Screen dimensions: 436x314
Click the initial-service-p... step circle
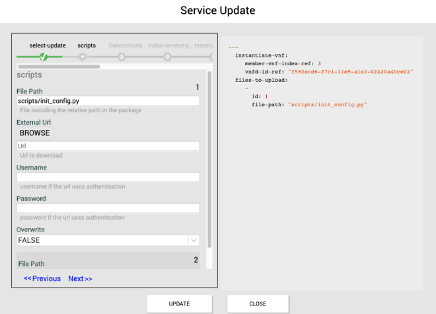pyautogui.click(x=168, y=57)
